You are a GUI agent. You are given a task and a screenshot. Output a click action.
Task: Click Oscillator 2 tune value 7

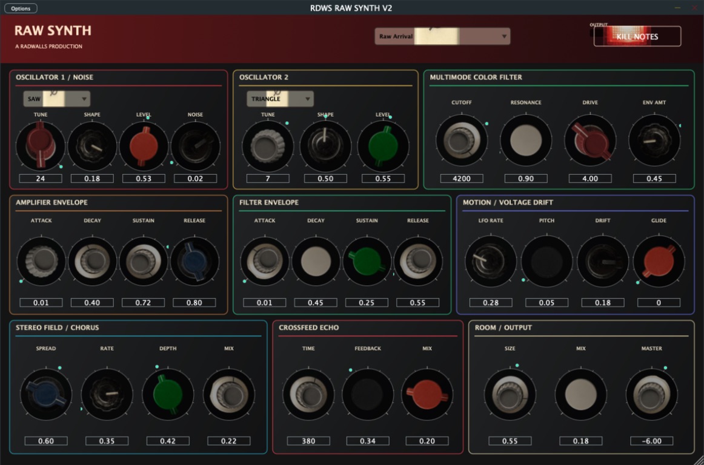click(268, 179)
